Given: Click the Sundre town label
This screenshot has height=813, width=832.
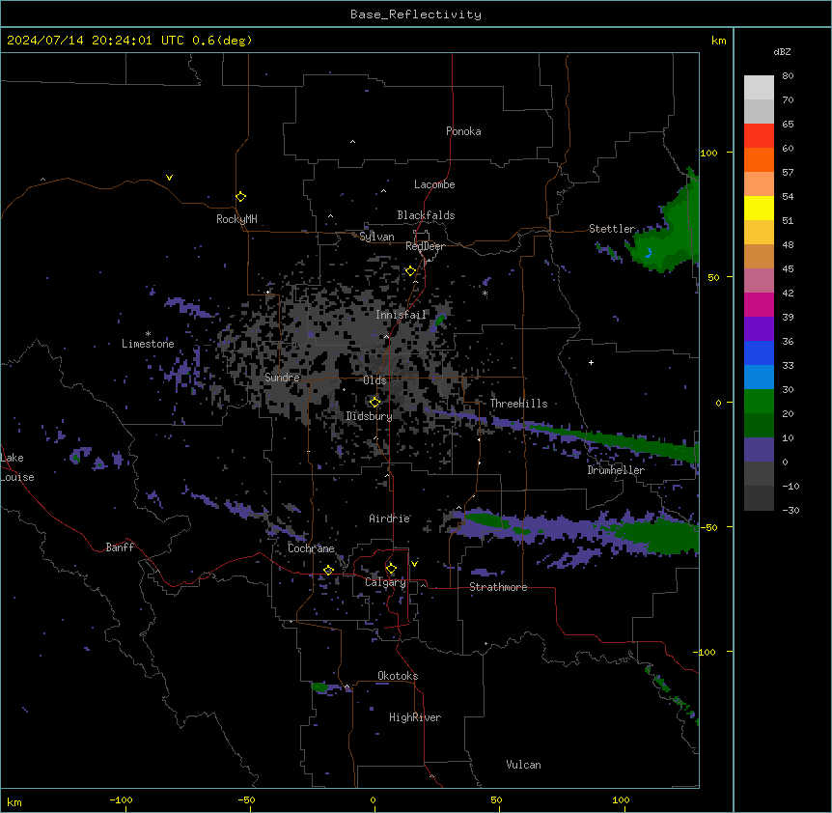Looking at the screenshot, I should coord(282,378).
